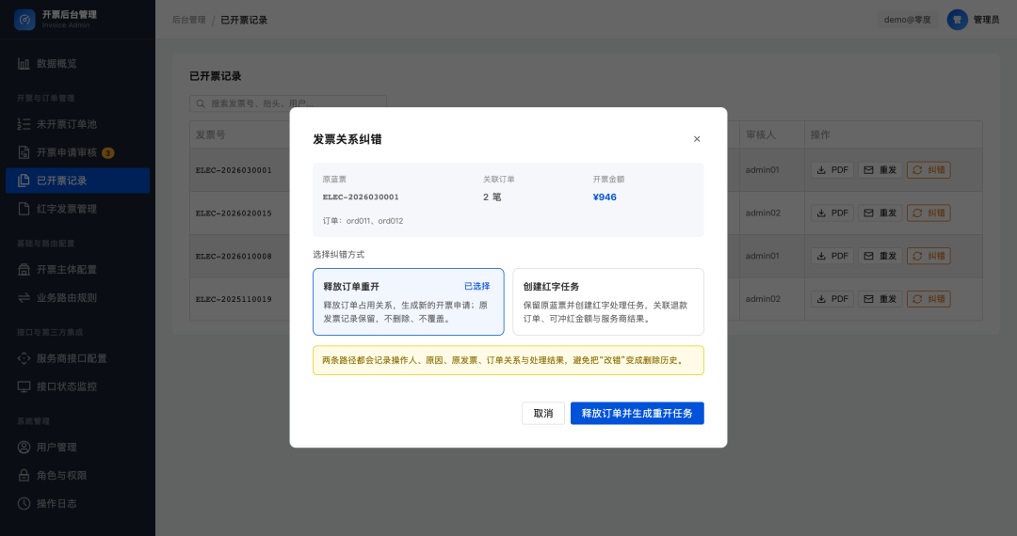The height and width of the screenshot is (536, 1017).
Task: Click the 已开票记录 copy icon
Action: click(24, 181)
